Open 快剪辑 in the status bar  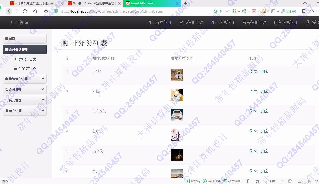pyautogui.click(x=193, y=181)
